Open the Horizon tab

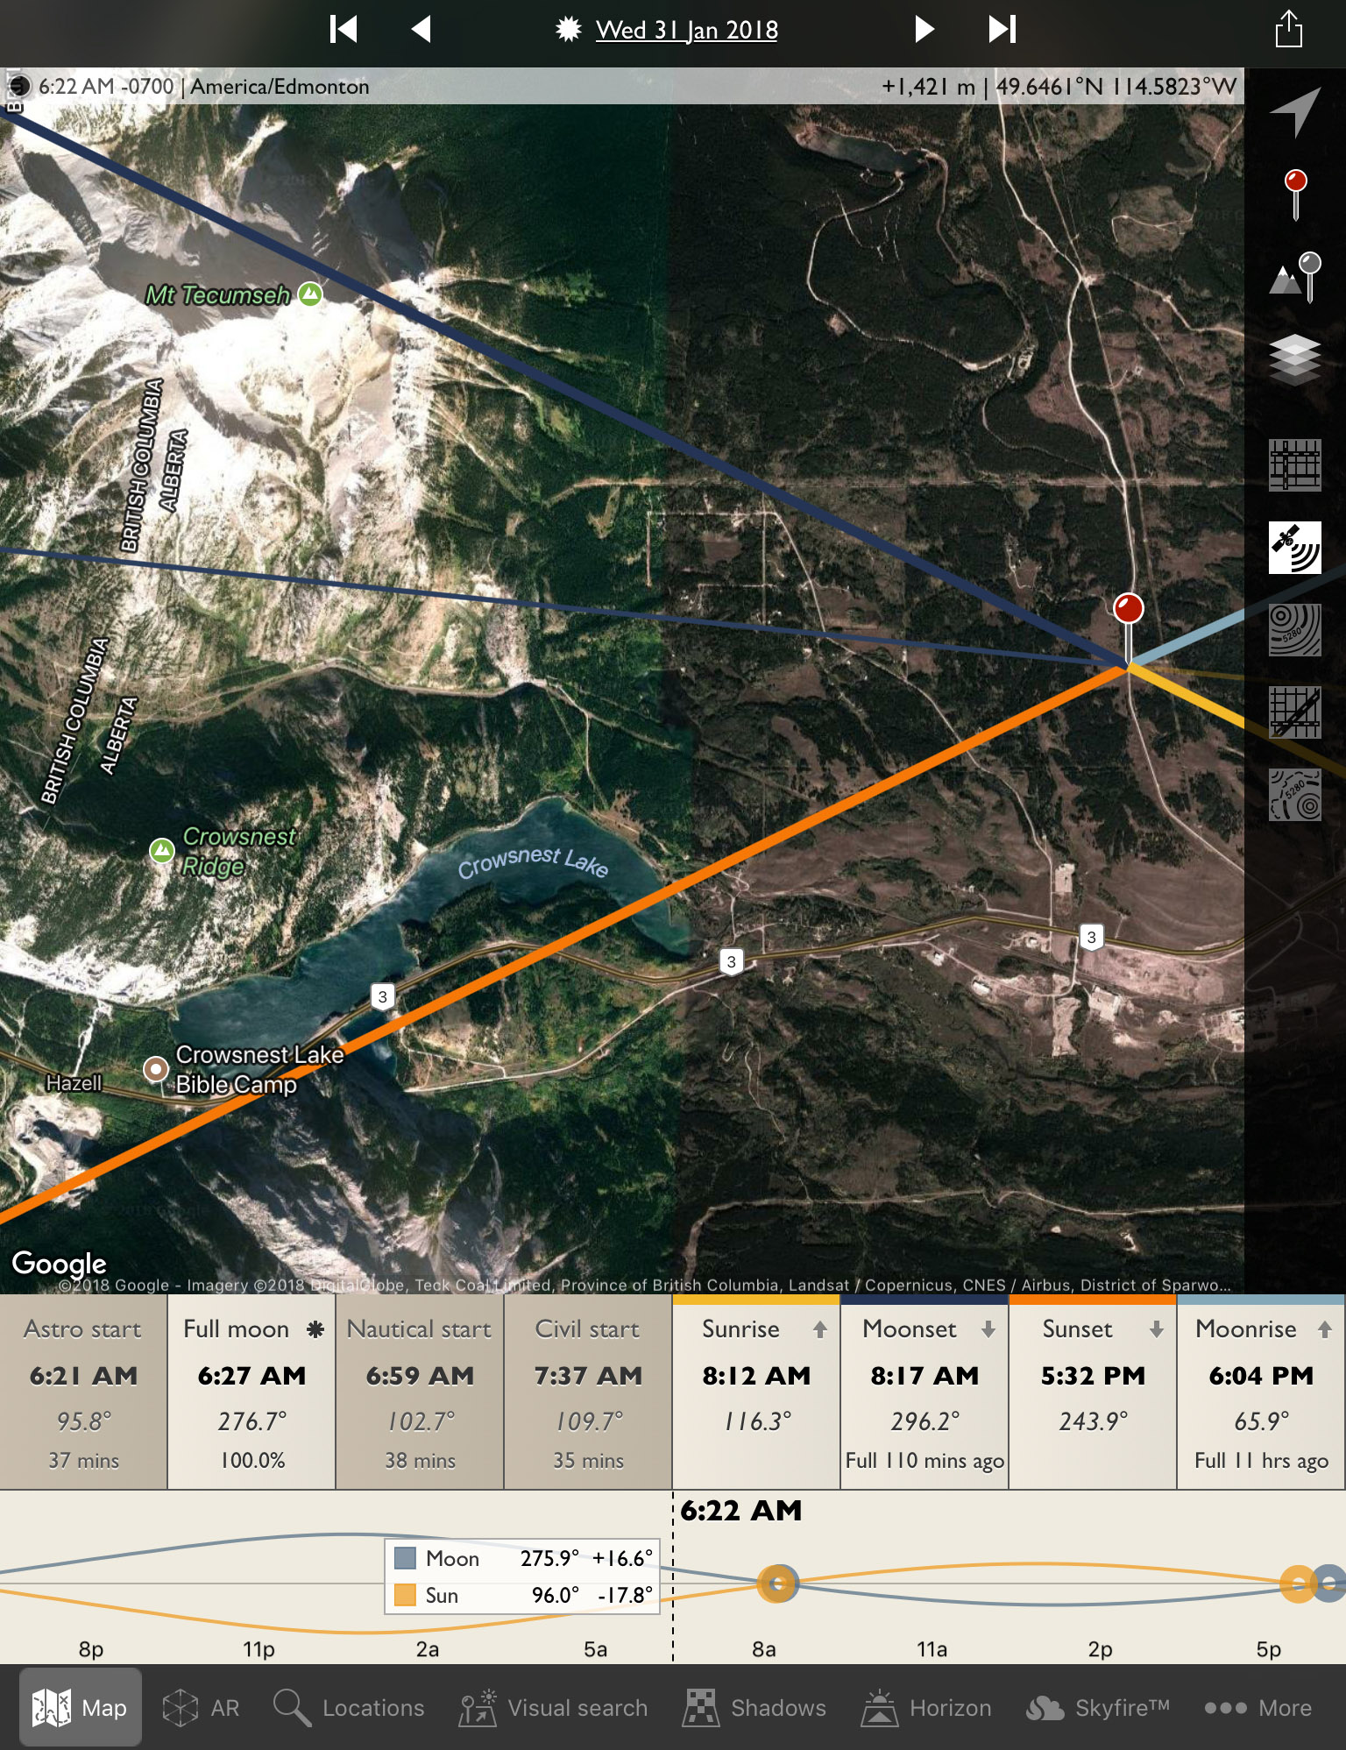926,1707
